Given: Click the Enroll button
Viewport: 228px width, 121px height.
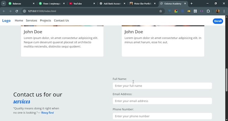Looking at the screenshot, I should tap(218, 21).
